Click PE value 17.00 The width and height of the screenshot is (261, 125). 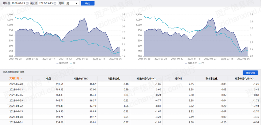[93, 89]
